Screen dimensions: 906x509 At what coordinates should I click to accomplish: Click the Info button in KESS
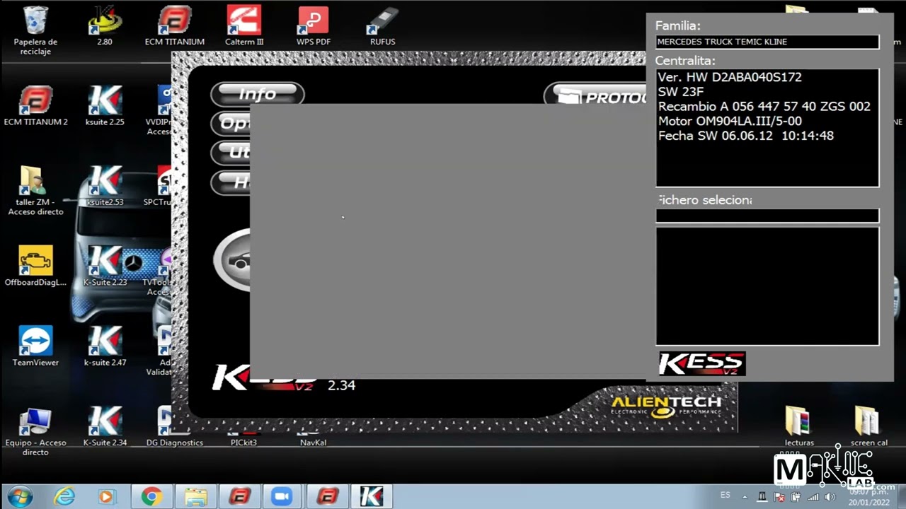coord(258,94)
